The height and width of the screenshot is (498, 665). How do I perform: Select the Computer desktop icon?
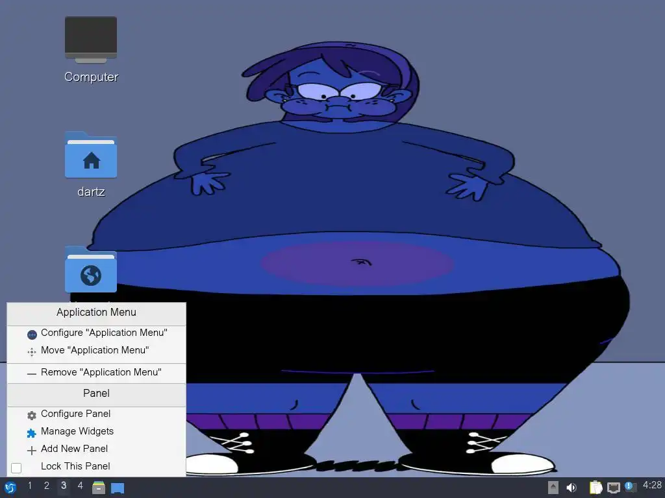click(x=91, y=49)
